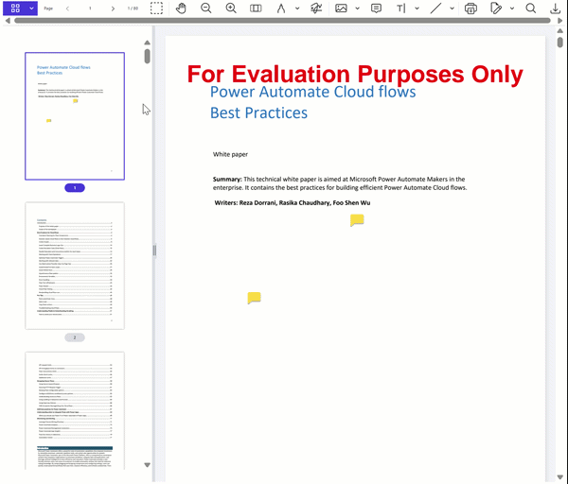The height and width of the screenshot is (484, 568).
Task: Click the signature tool icon
Action: pyautogui.click(x=315, y=8)
